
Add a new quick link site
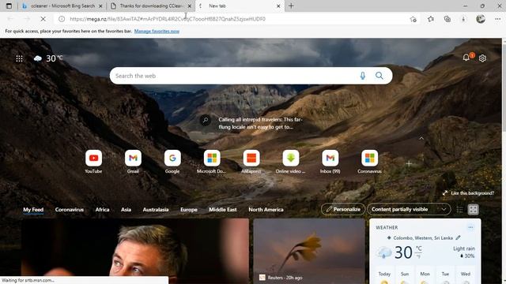click(x=409, y=163)
